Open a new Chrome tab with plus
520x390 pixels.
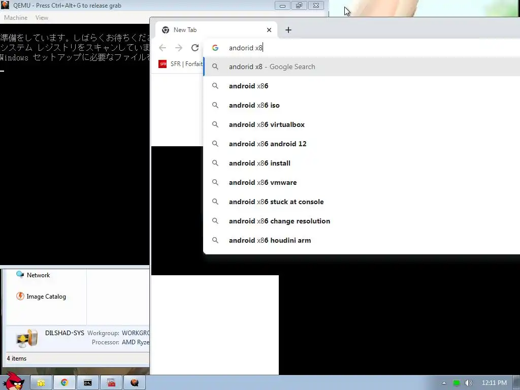288,30
